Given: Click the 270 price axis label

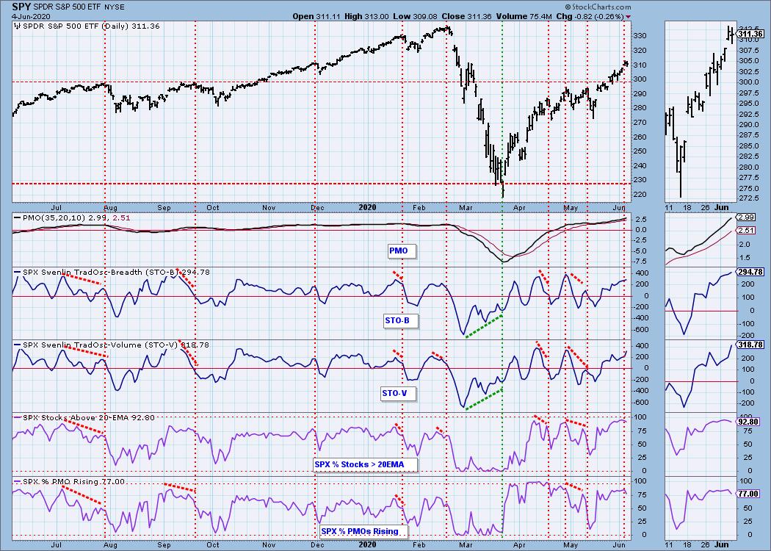Looking at the screenshot, I should (x=641, y=123).
